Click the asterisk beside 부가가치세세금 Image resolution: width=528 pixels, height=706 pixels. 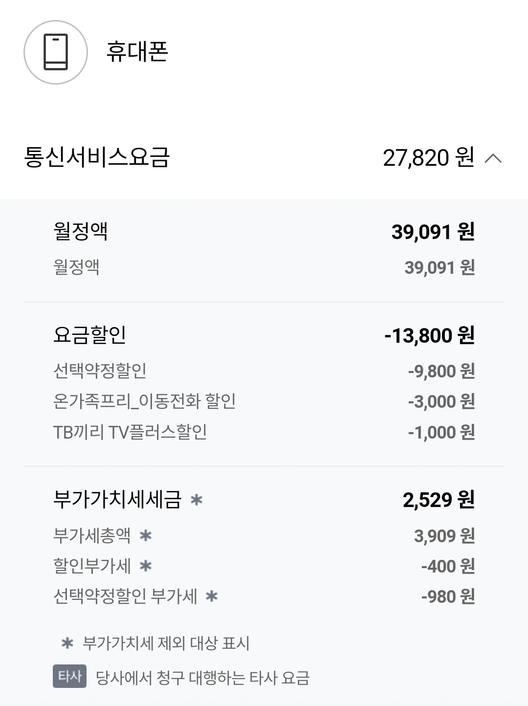click(x=196, y=500)
